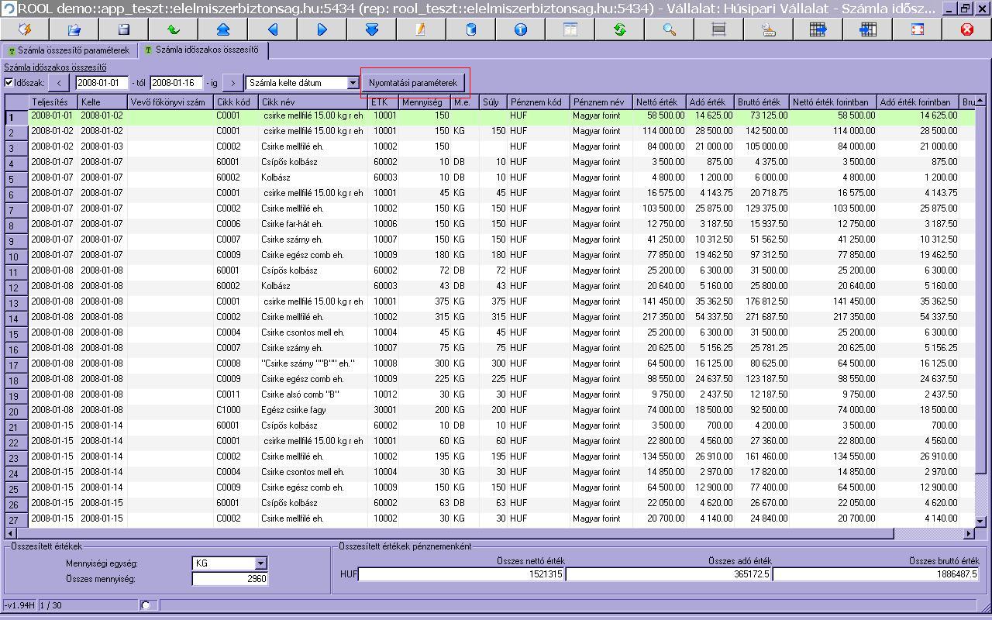Viewport: 992px width, 620px height.
Task: Click the row height lines toolbar icon
Action: tap(719, 29)
